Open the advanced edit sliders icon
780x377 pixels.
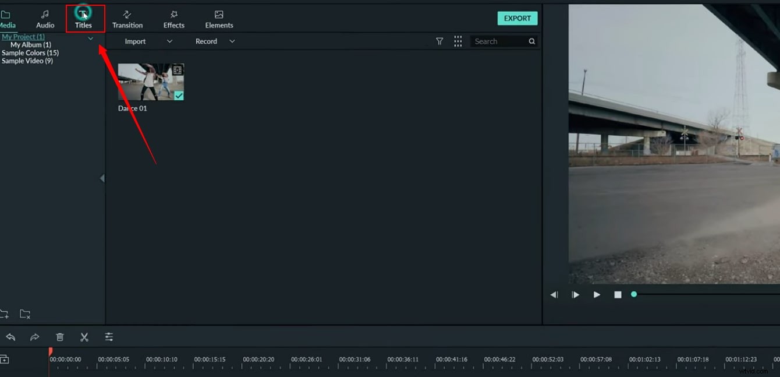tap(109, 337)
